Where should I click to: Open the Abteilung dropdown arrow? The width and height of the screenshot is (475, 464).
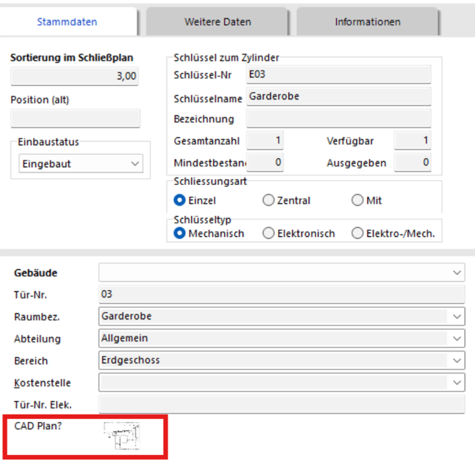point(457,338)
